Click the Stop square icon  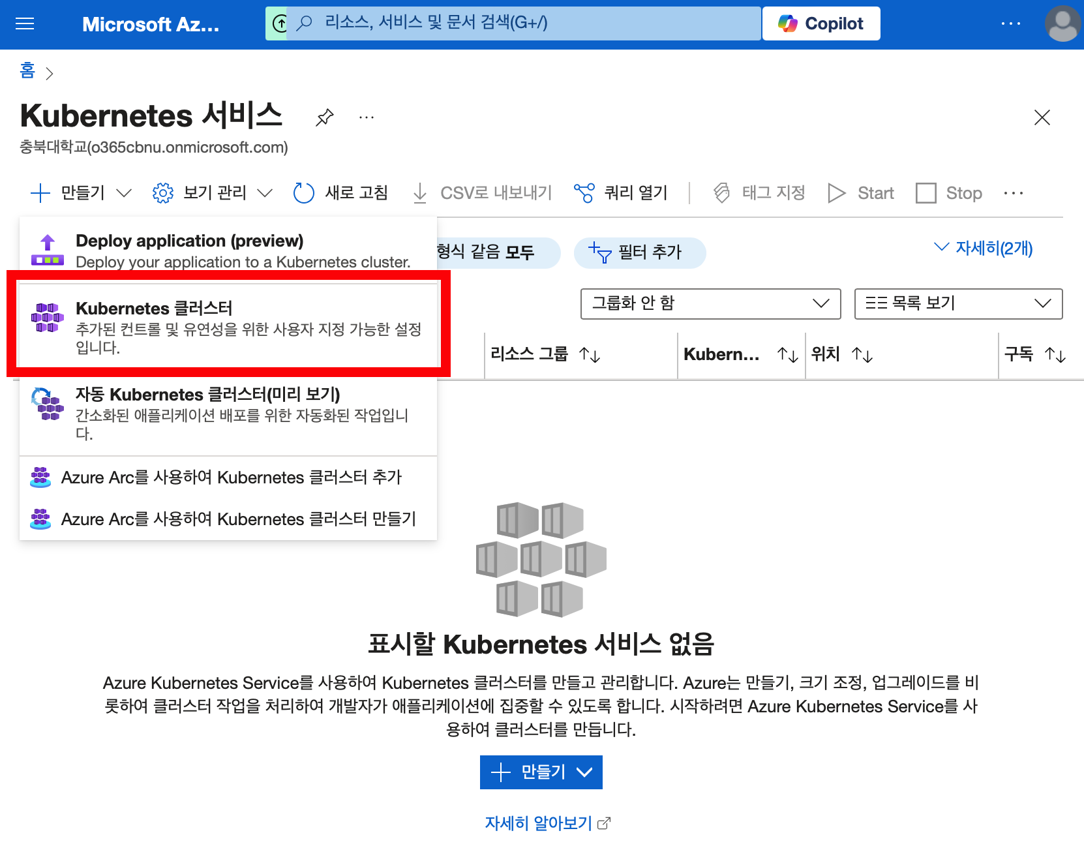coord(926,193)
